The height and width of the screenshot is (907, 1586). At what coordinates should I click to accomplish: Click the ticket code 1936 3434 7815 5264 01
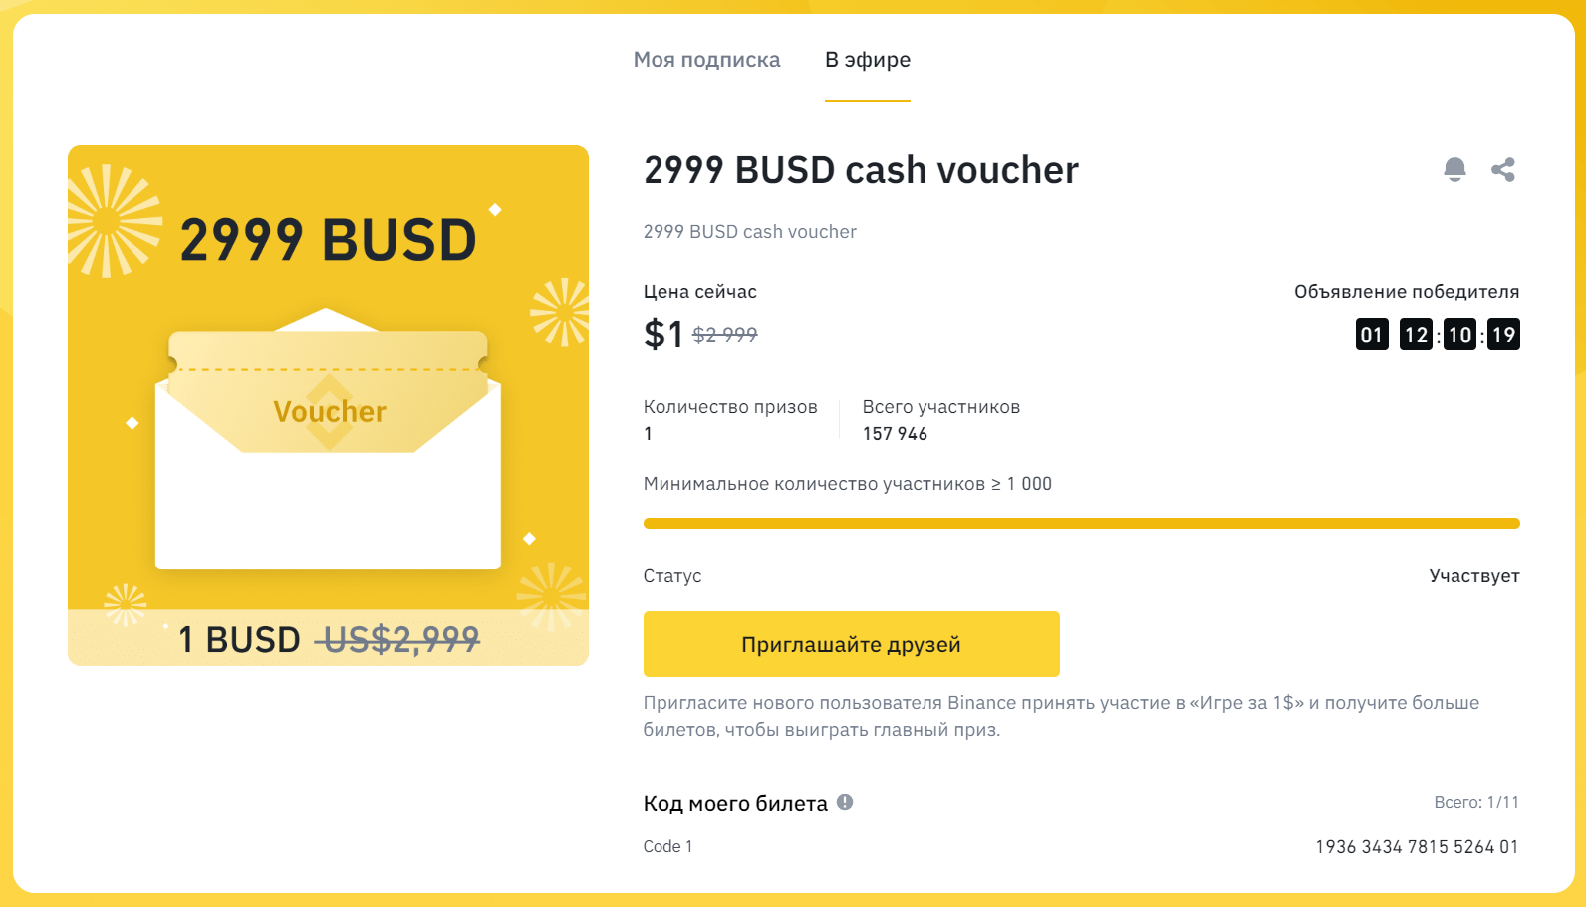(1417, 847)
